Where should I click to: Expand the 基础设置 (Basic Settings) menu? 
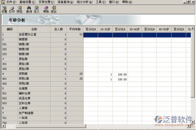point(27,2)
